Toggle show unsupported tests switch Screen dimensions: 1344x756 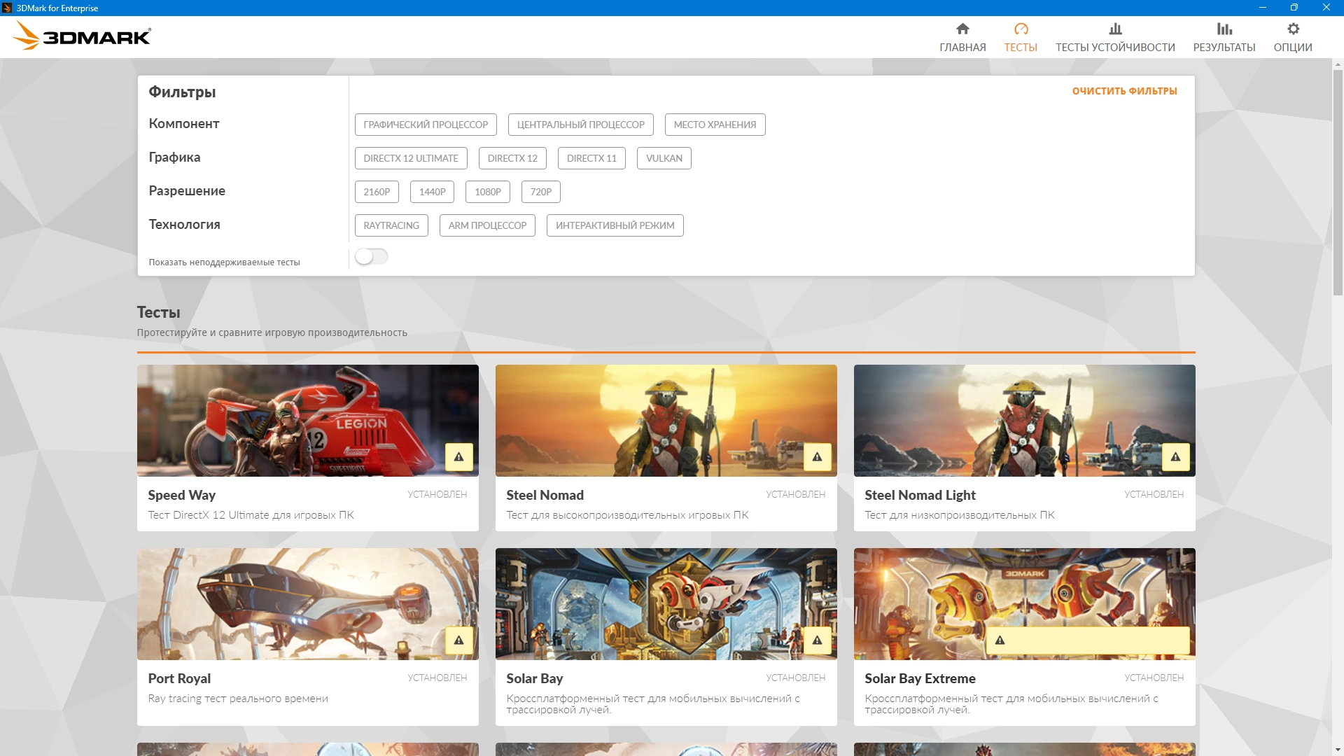click(x=371, y=257)
